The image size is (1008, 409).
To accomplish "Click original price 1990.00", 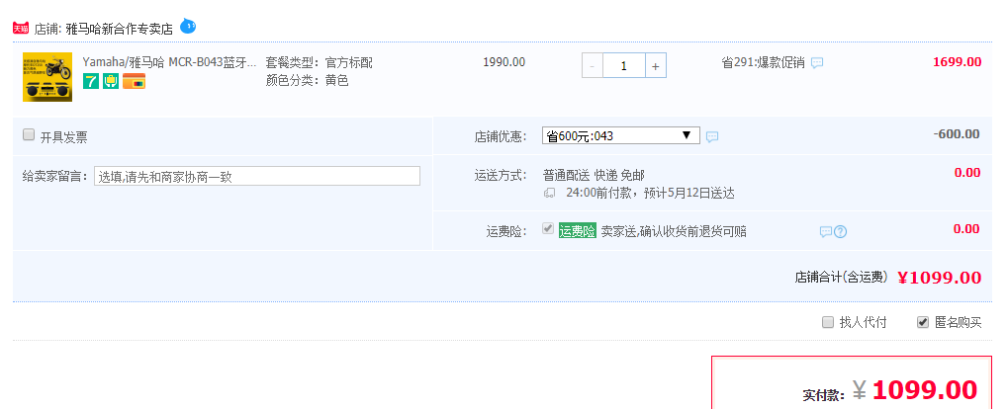I will pos(504,62).
